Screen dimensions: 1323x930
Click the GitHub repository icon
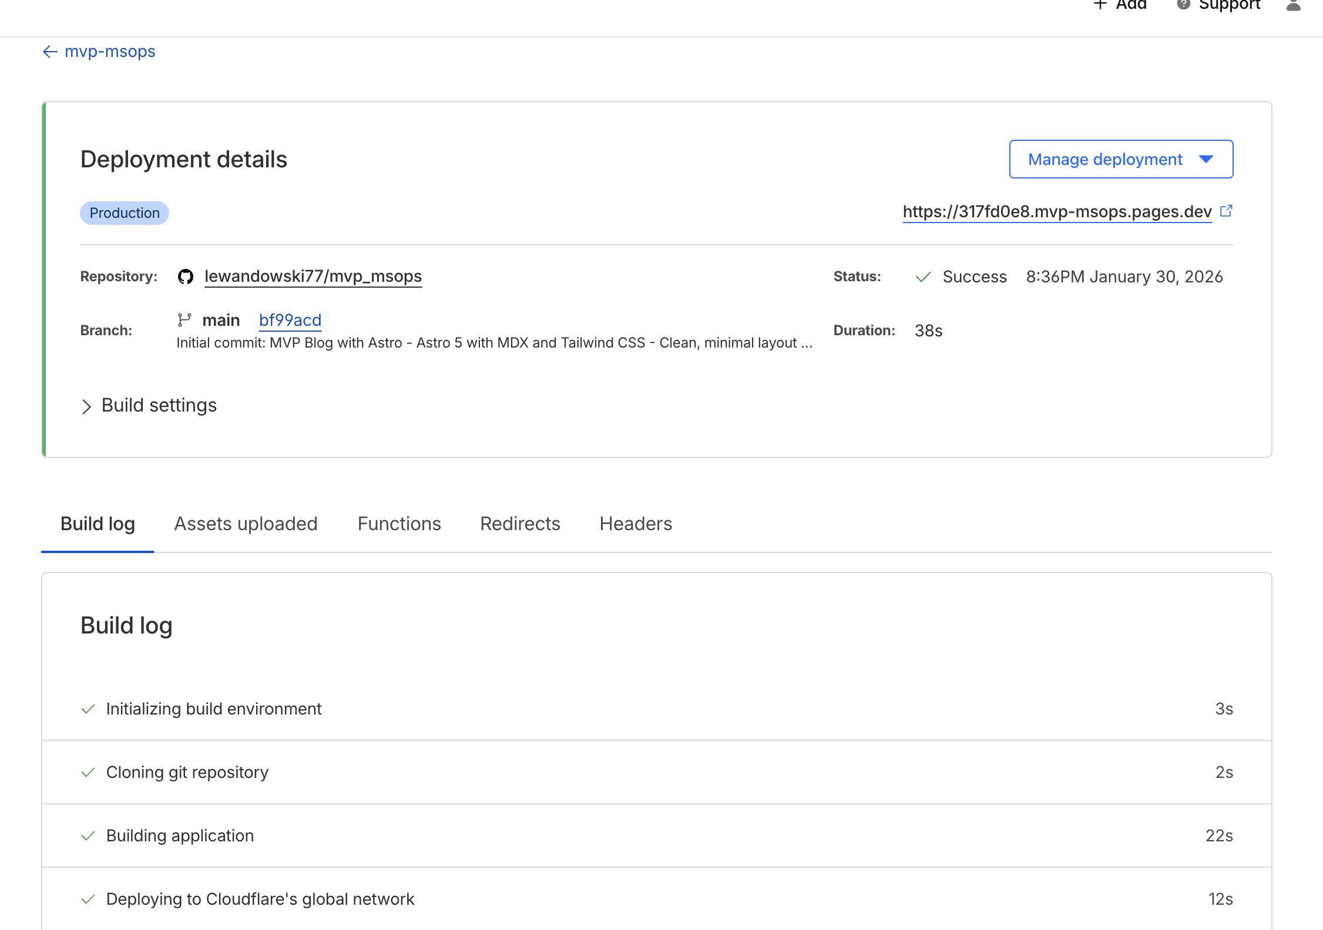coord(186,277)
